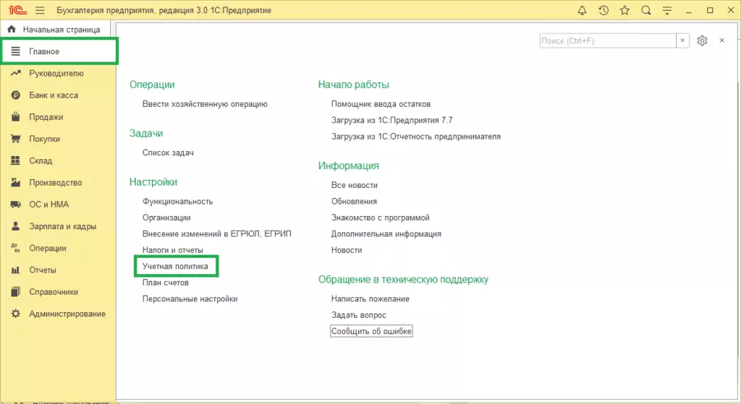Open the Банк и касса section
Viewport: 741px width, 404px height.
(x=53, y=95)
